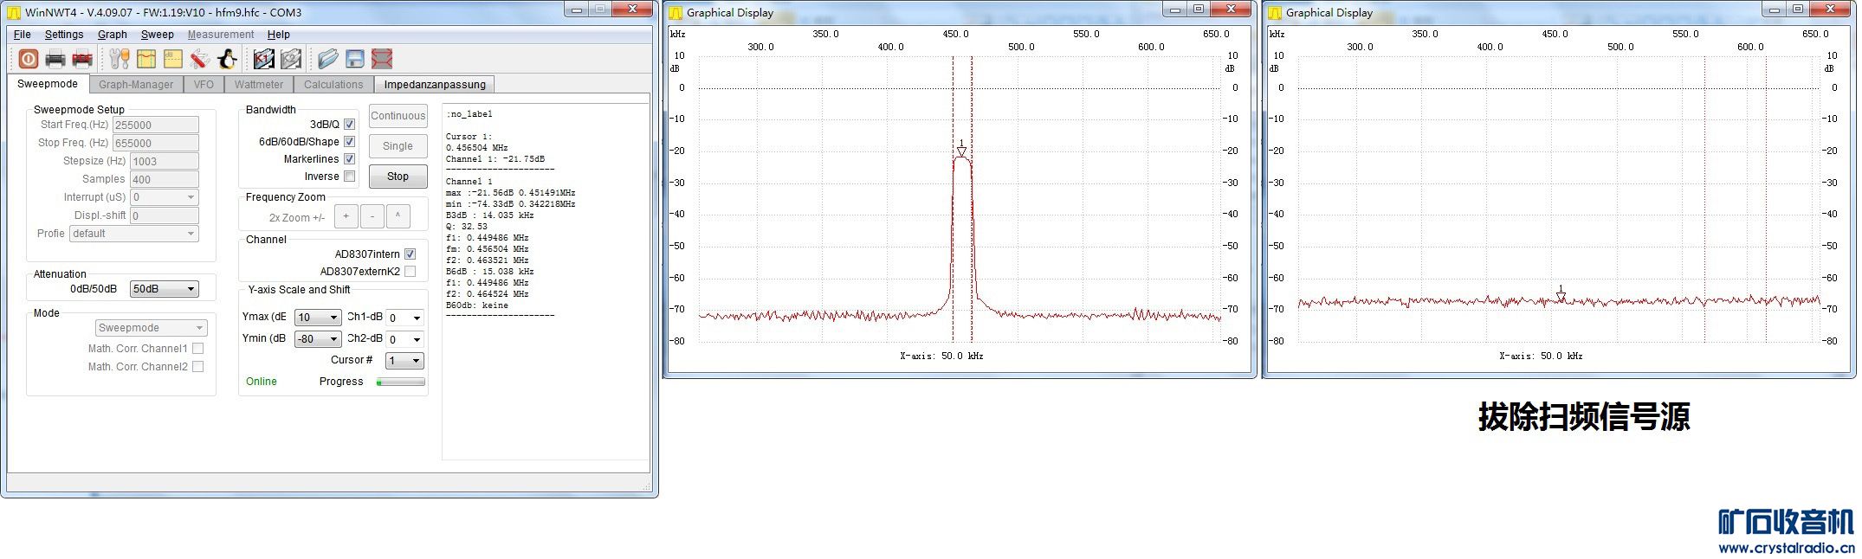Viewport: 1862px width, 559px height.
Task: Click the frequency zoom plus button
Action: pyautogui.click(x=346, y=216)
